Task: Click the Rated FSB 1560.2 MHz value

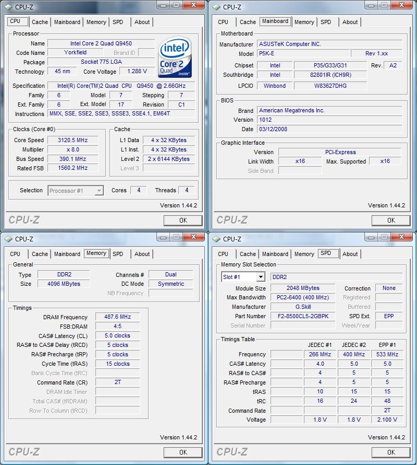Action: (x=72, y=168)
